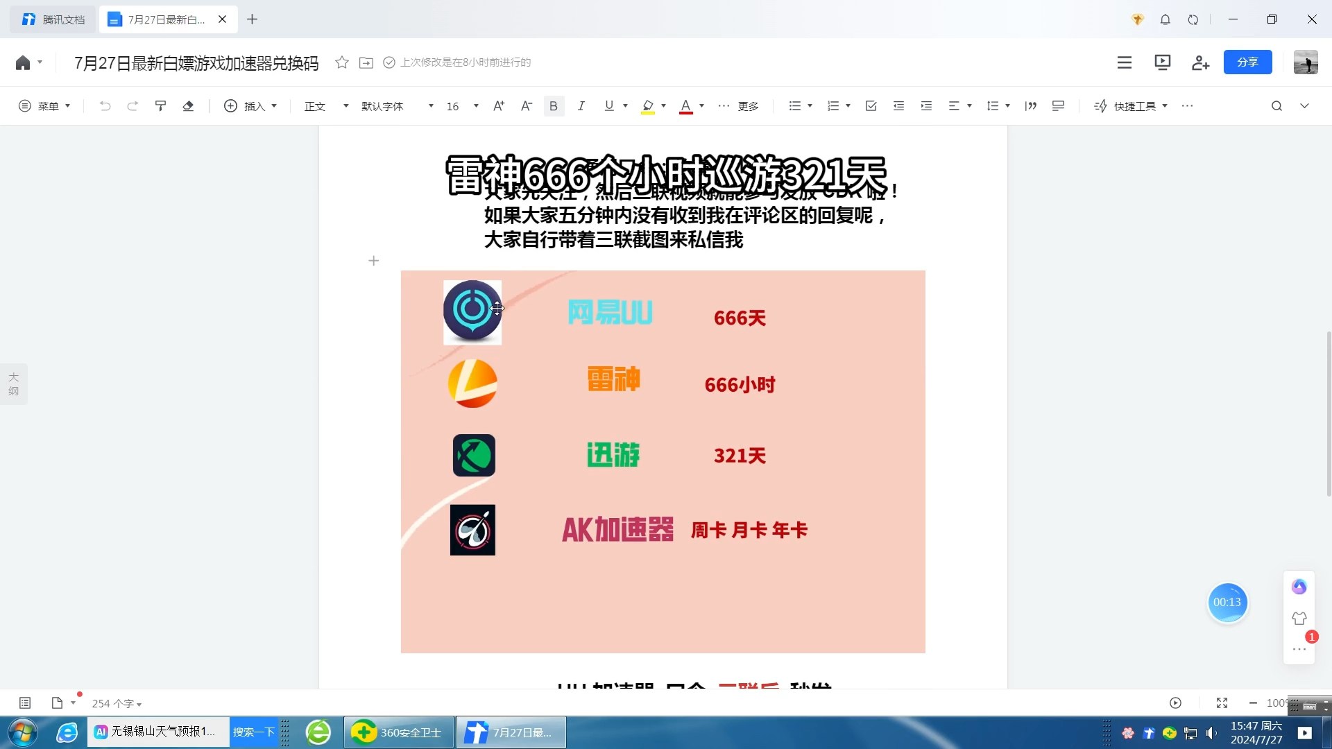Open the 插入 insert menu
This screenshot has width=1332, height=749.
250,106
